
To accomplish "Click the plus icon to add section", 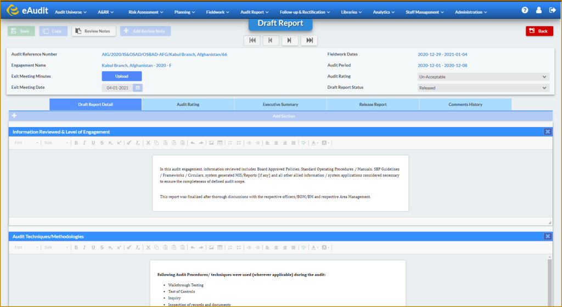I will pos(14,116).
